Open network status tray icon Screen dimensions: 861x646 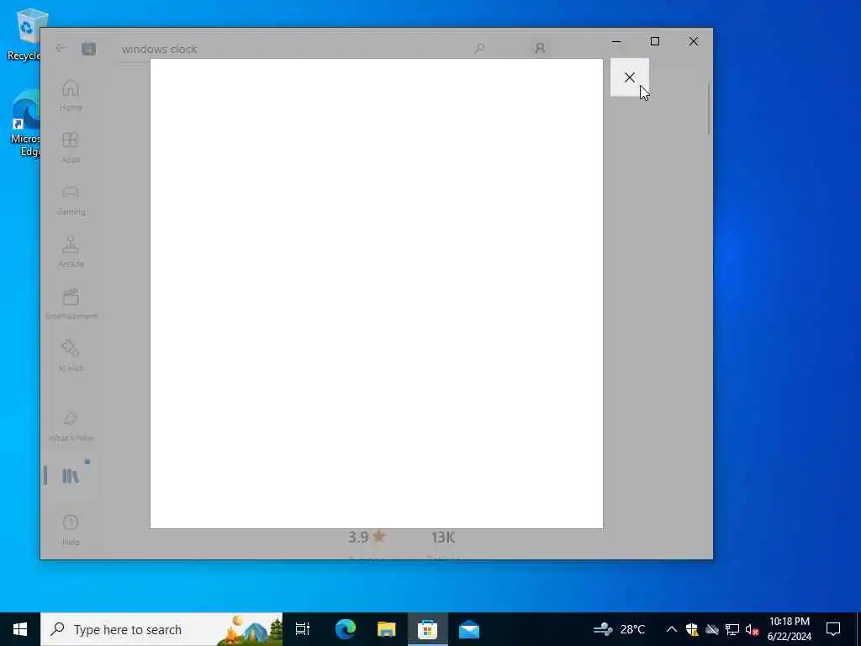(732, 629)
